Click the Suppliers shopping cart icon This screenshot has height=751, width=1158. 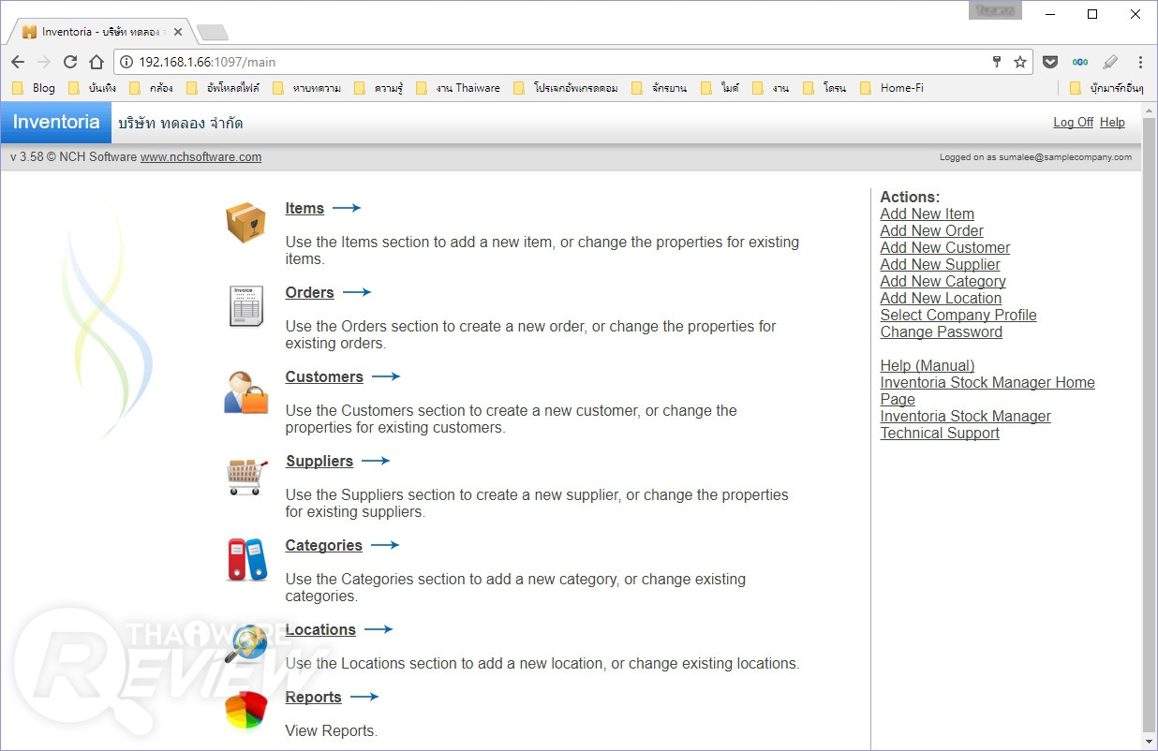coord(248,477)
